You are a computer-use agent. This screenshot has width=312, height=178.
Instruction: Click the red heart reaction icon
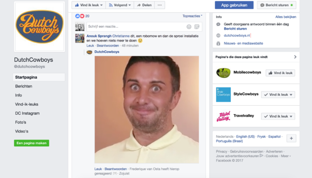point(82,16)
